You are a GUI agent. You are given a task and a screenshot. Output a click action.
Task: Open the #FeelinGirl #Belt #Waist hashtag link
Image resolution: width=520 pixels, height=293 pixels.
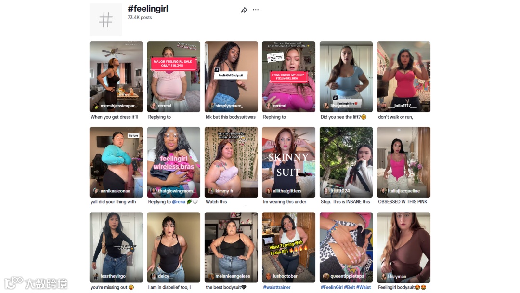pos(346,287)
